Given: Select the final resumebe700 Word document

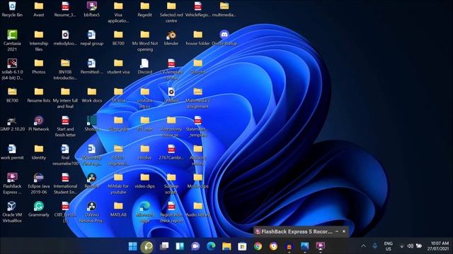Looking at the screenshot, I should (x=65, y=155).
